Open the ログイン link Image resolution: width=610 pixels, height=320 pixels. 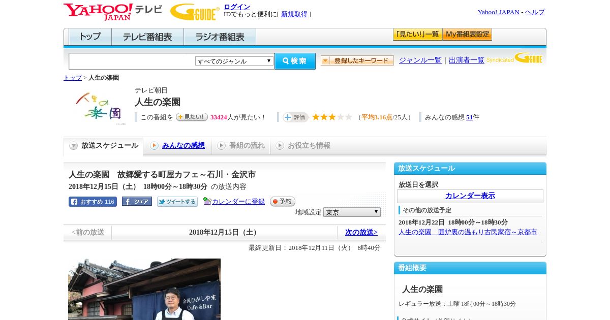point(237,7)
